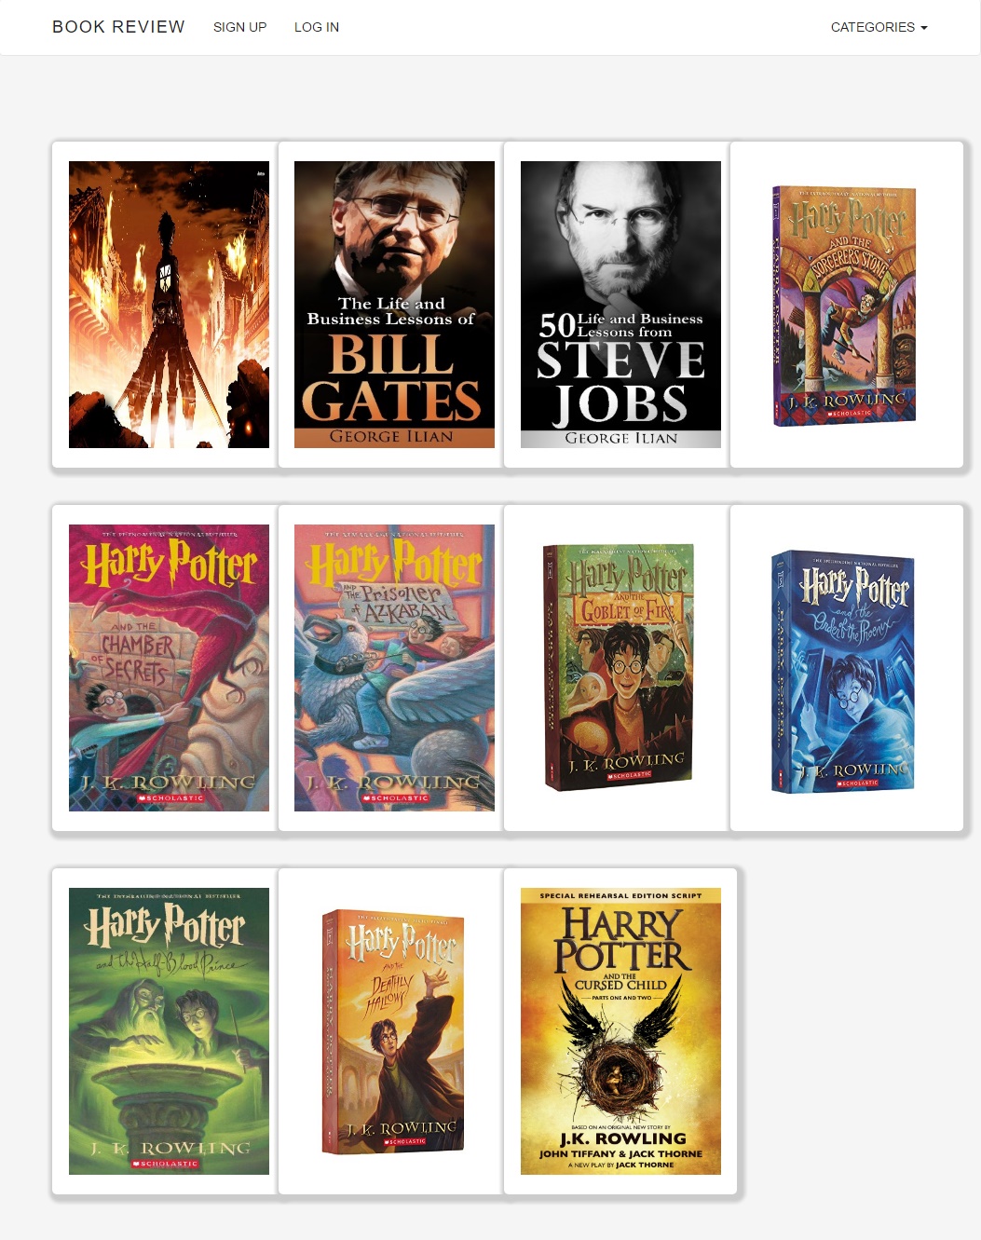The image size is (981, 1240).
Task: Click the Book Review site logo
Action: click(x=118, y=27)
